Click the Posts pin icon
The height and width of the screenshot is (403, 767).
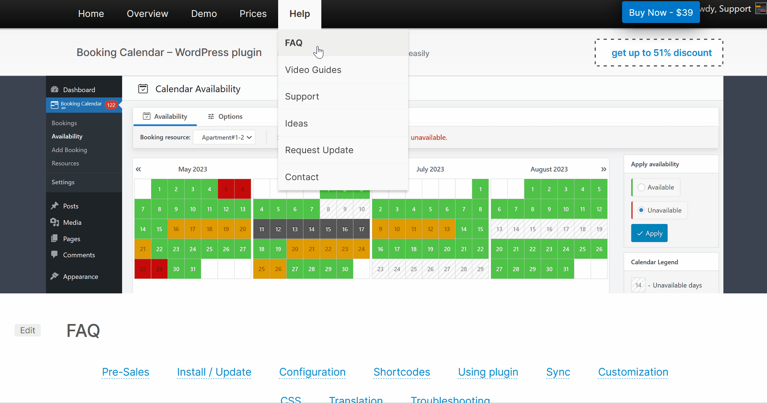tap(54, 206)
